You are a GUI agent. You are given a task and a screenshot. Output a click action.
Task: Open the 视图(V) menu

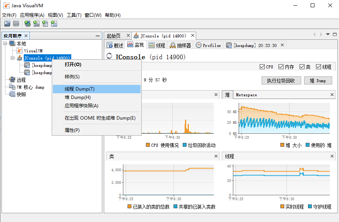[x=55, y=15]
